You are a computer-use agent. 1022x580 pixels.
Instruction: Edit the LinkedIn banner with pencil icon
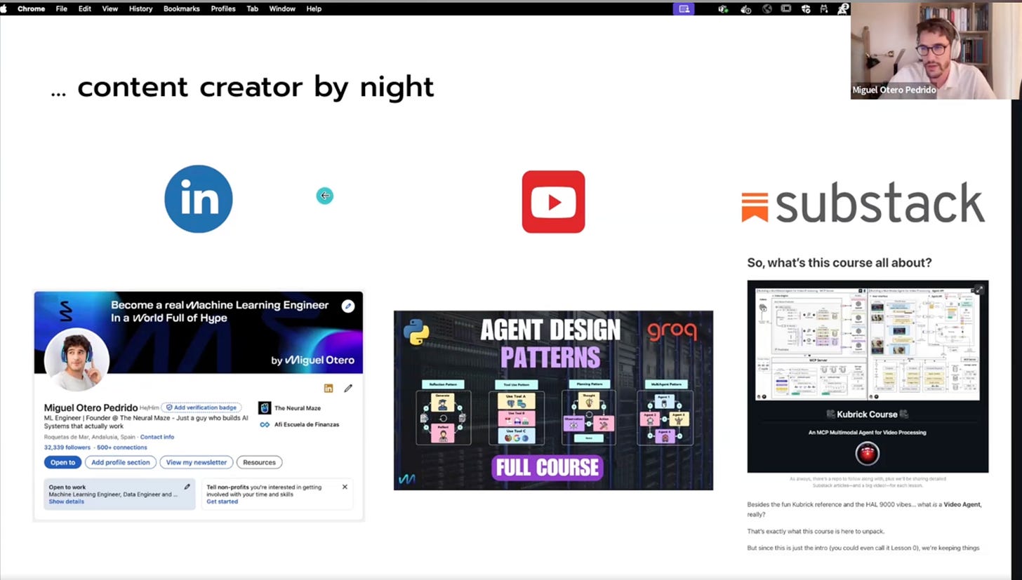tap(348, 306)
